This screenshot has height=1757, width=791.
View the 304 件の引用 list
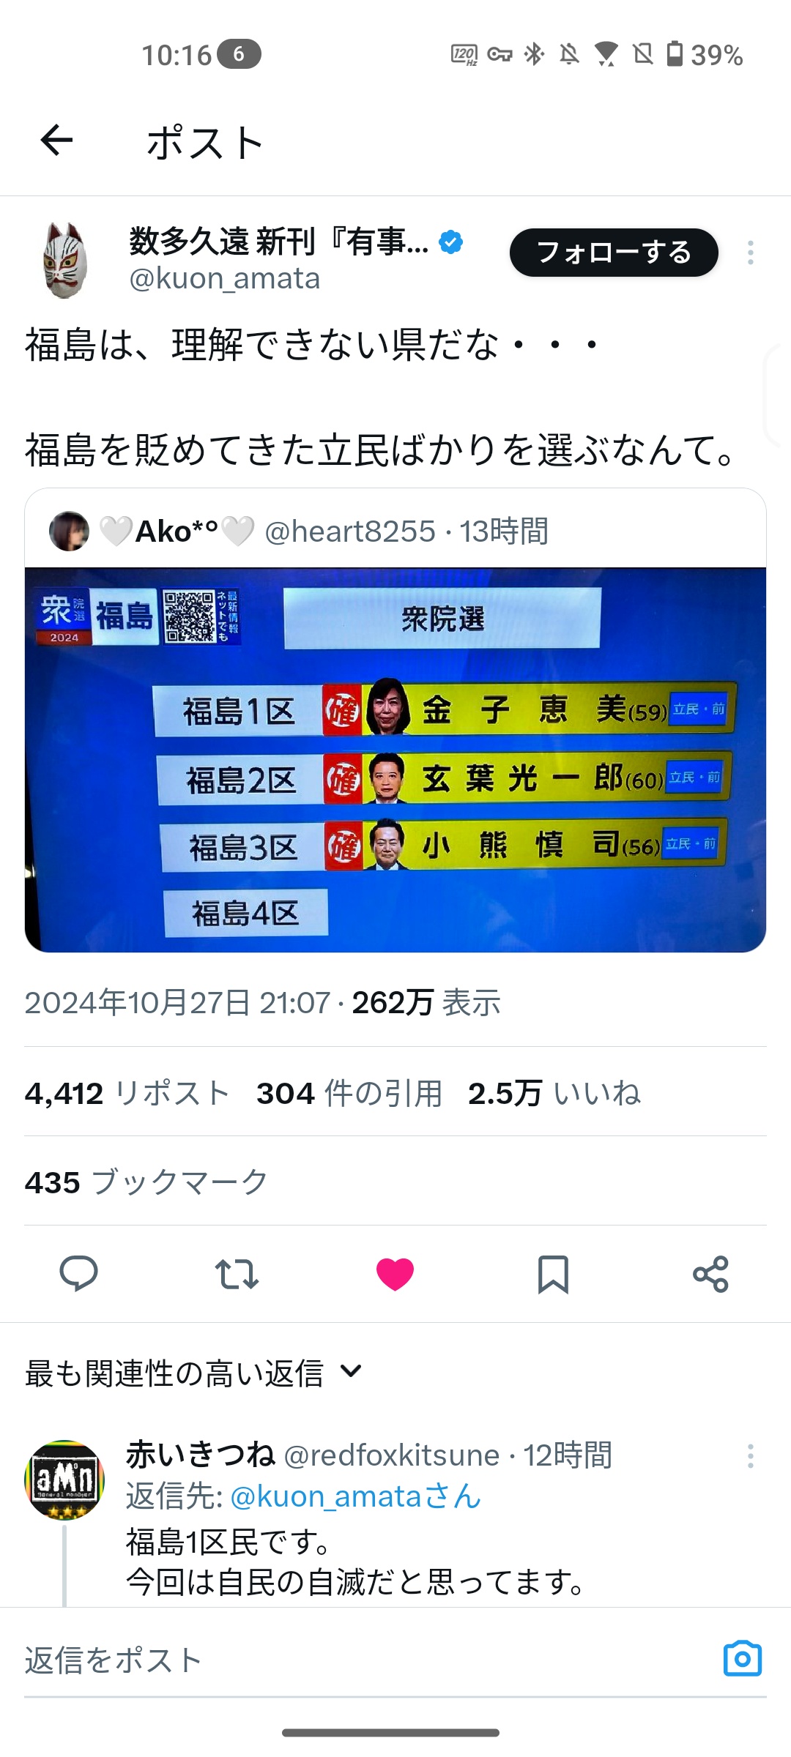click(349, 1093)
